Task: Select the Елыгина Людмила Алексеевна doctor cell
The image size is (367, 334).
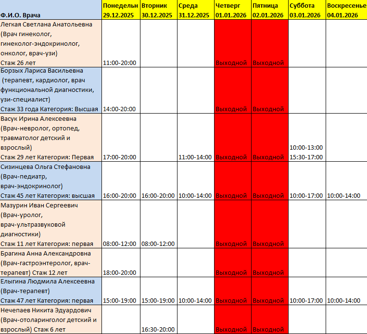Action: click(x=51, y=291)
